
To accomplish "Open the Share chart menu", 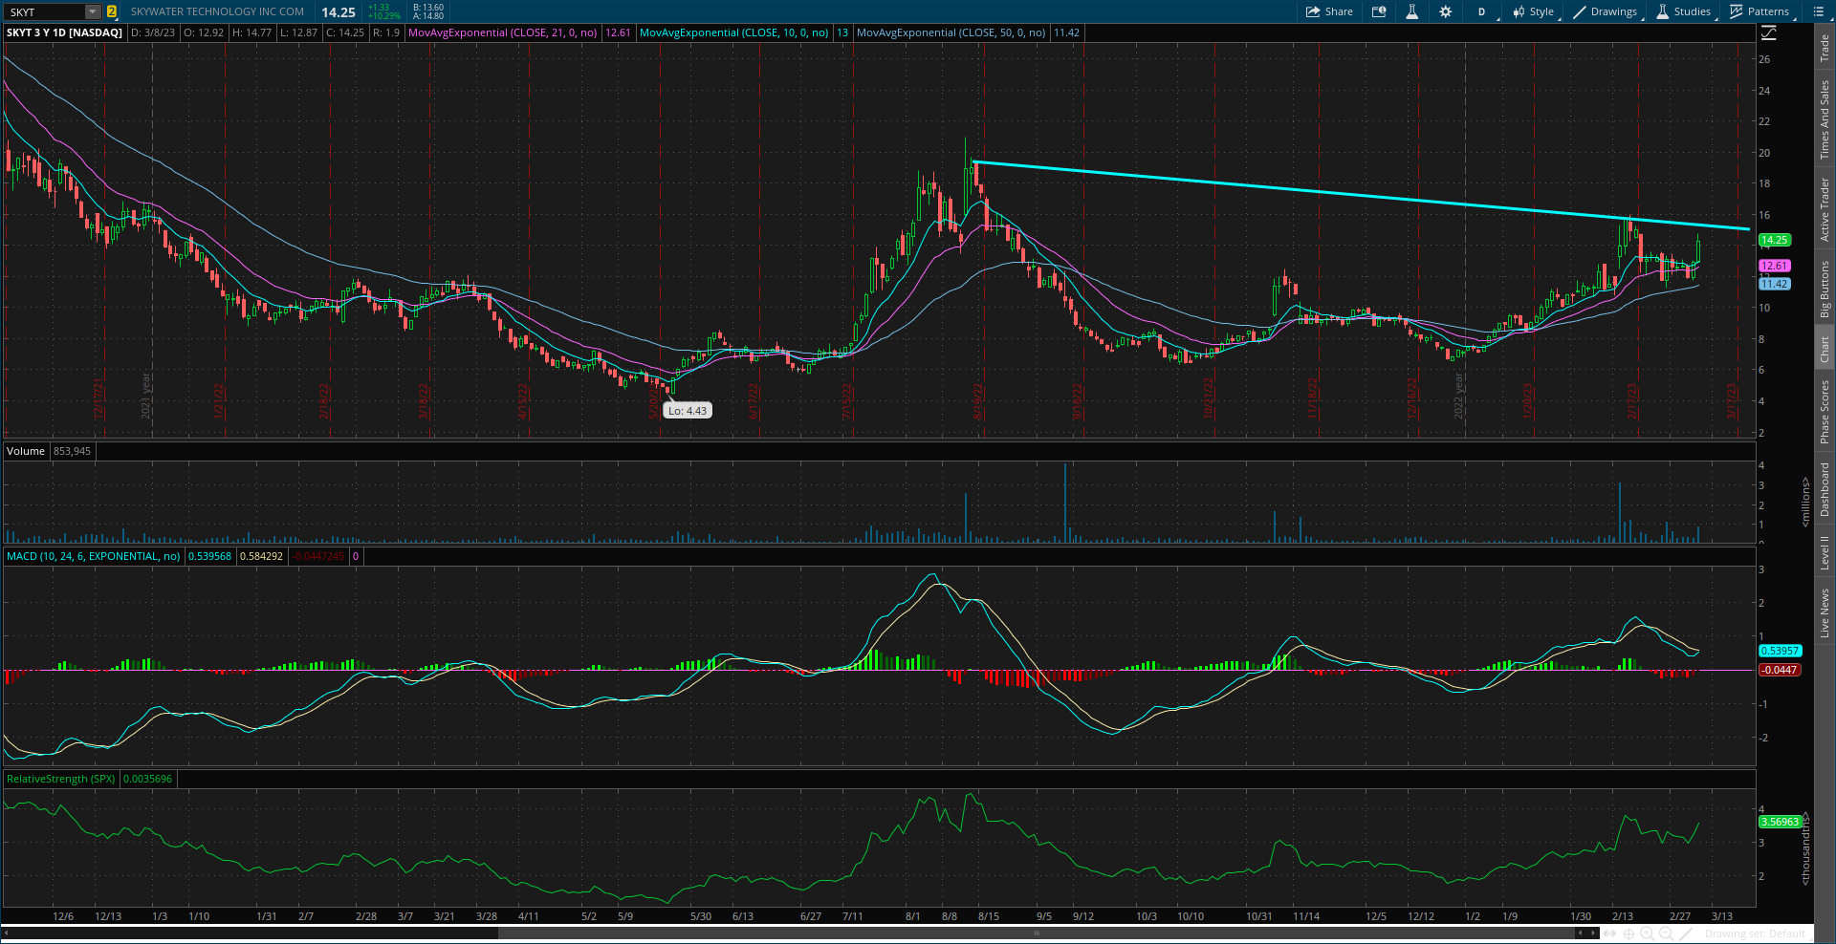I will (1329, 11).
